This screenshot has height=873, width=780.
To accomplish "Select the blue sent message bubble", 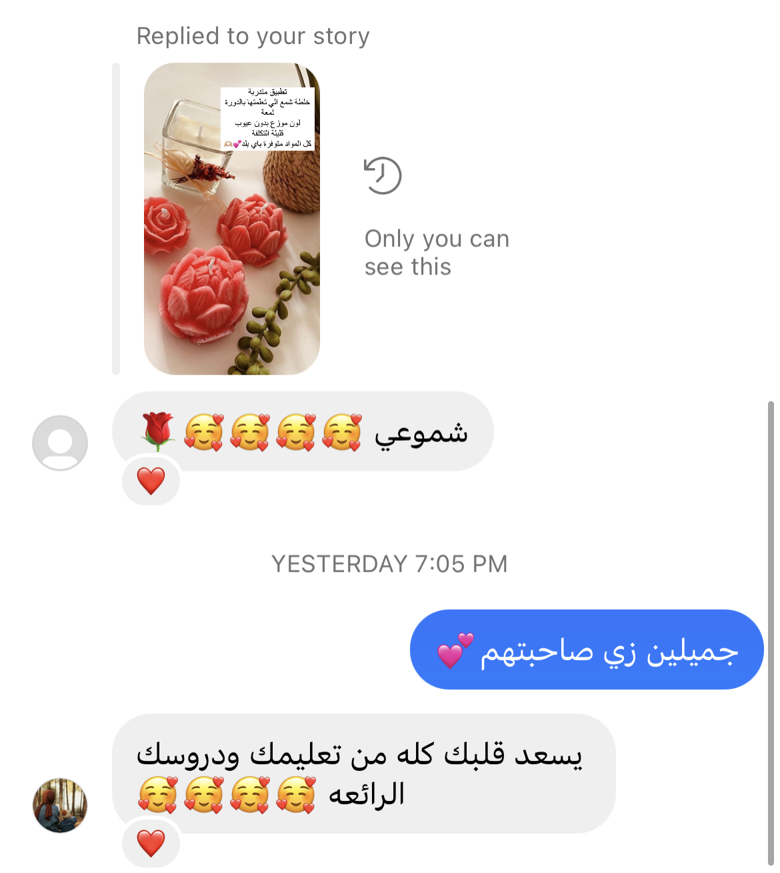I will [587, 650].
